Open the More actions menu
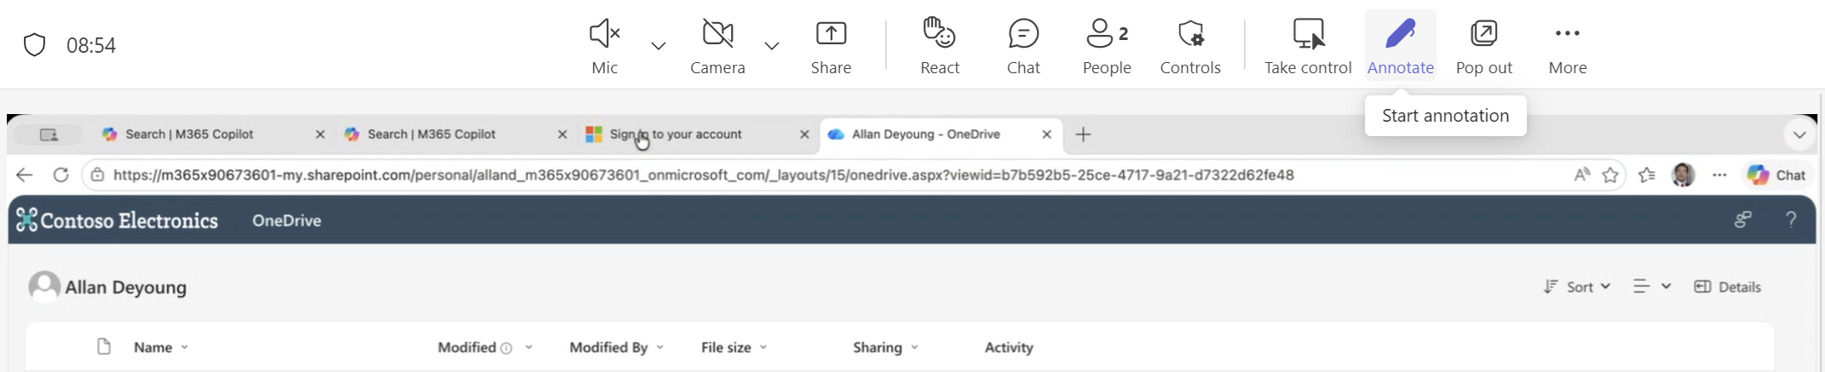This screenshot has height=372, width=1825. 1568,46
